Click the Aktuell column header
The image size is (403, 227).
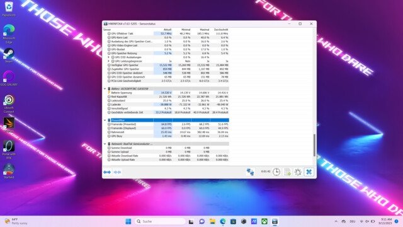tap(167, 30)
